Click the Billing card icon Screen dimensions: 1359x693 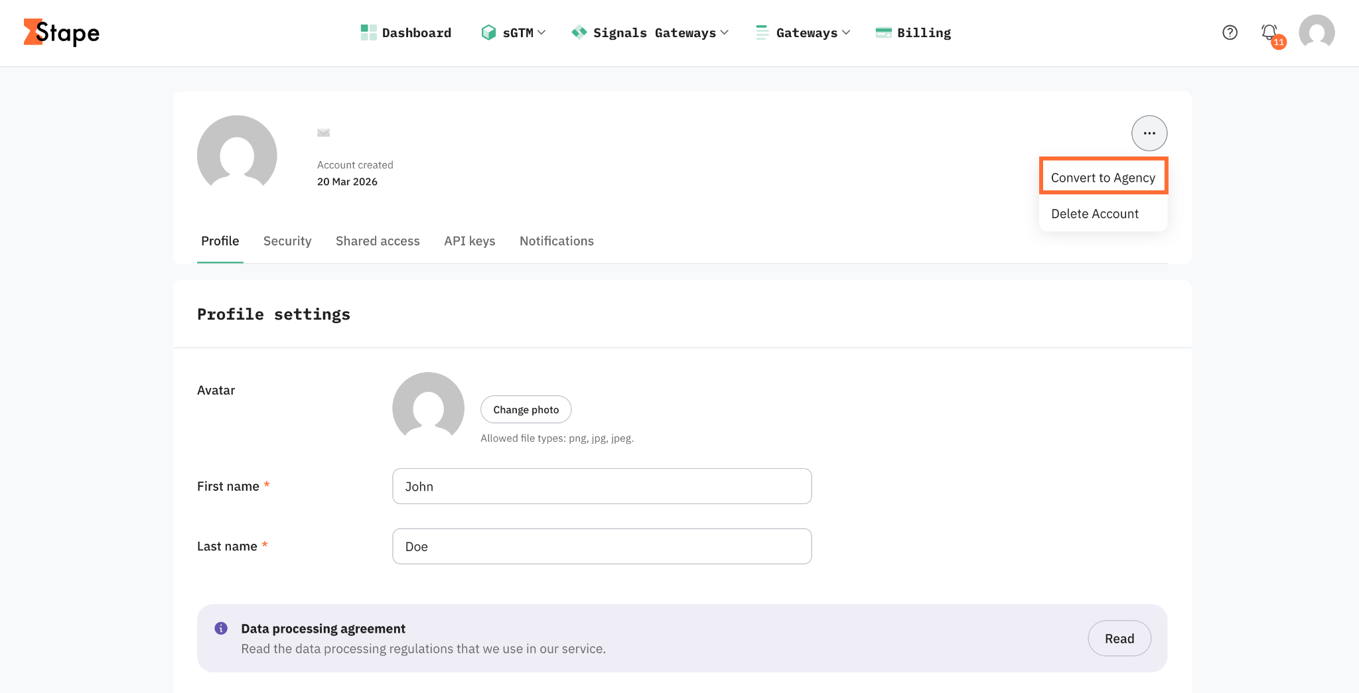883,32
